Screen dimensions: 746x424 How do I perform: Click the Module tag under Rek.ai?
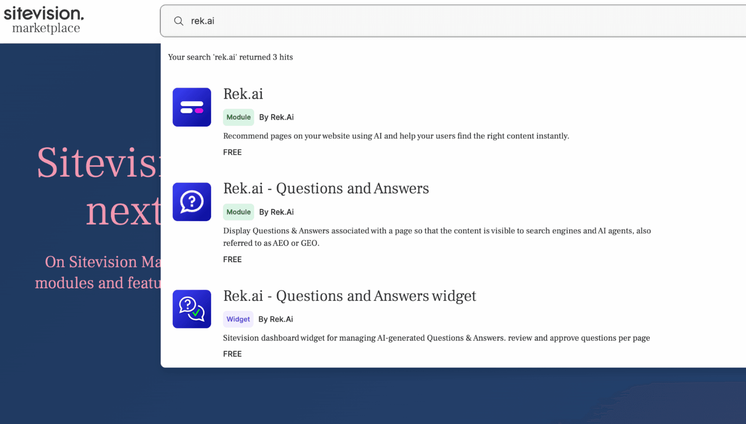[x=238, y=117]
